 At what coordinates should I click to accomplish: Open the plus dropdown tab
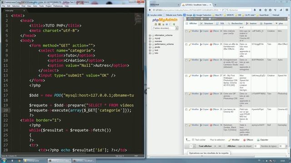click(x=279, y=24)
